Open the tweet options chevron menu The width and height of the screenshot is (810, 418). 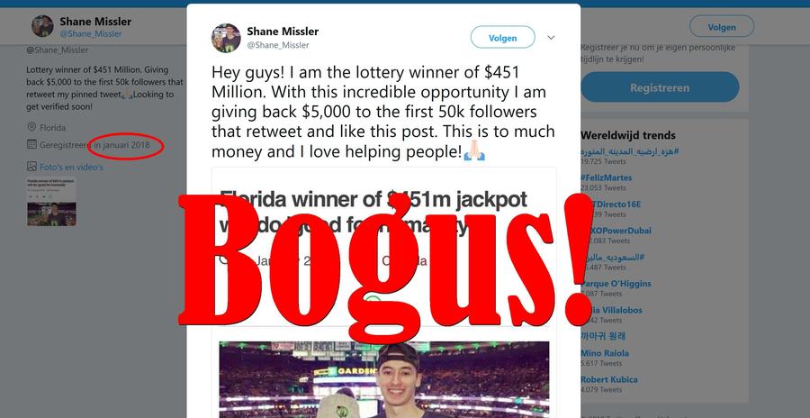tap(551, 38)
